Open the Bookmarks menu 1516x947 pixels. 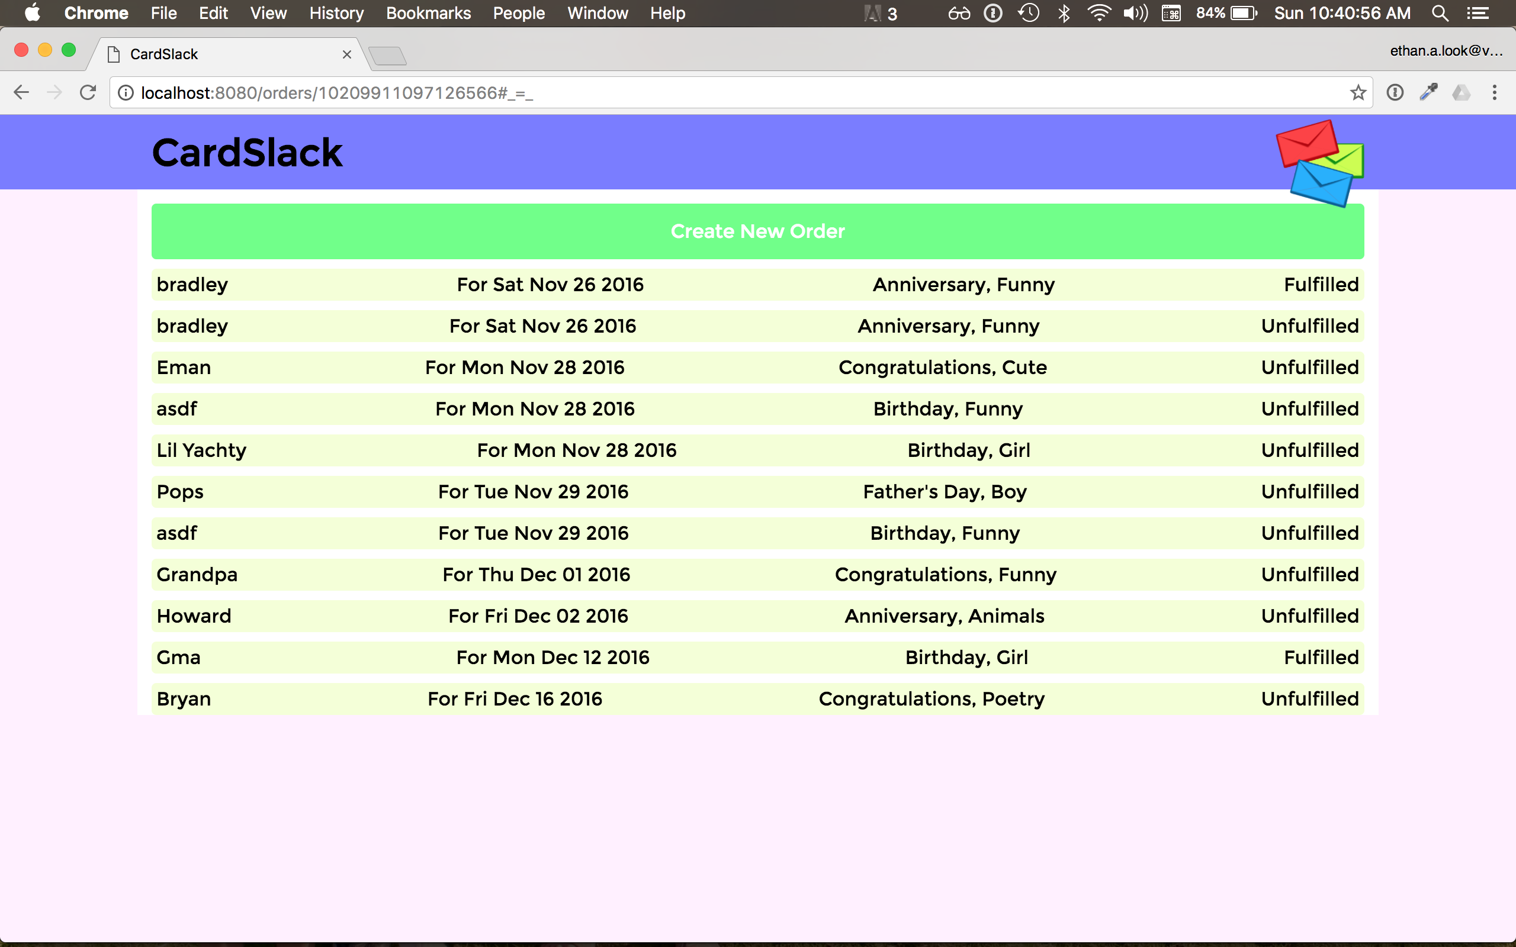tap(428, 13)
